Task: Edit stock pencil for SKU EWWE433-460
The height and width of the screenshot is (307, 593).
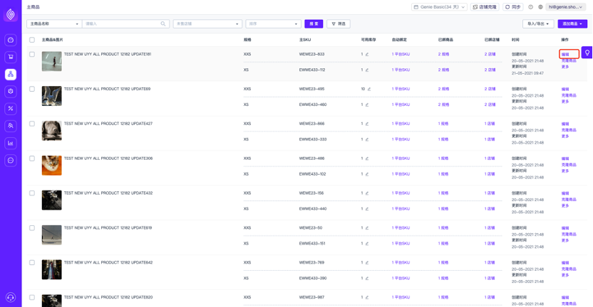Action: click(367, 104)
